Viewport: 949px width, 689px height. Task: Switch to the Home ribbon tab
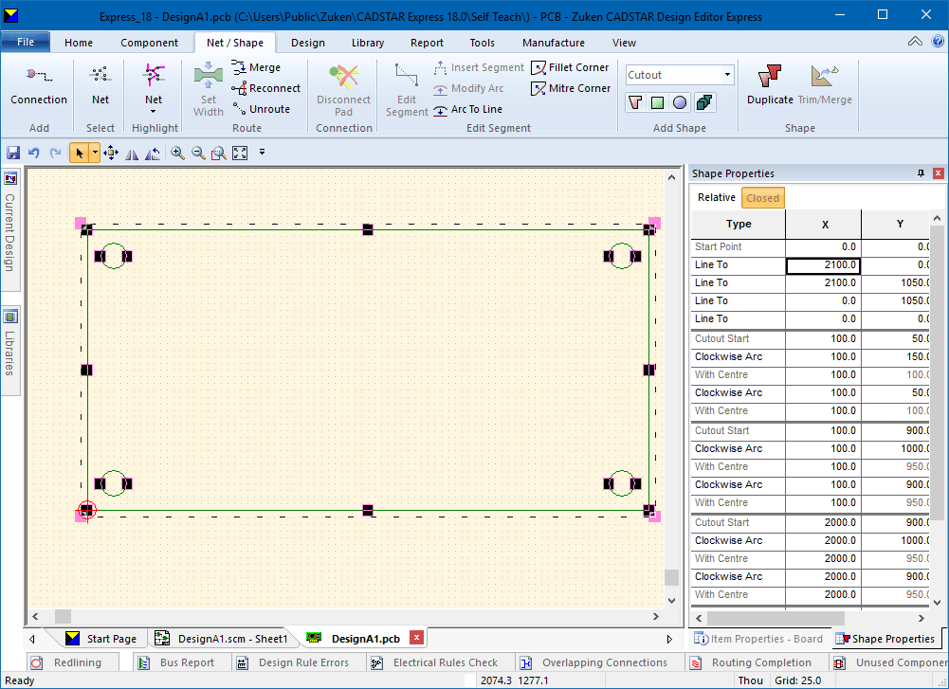coord(79,43)
